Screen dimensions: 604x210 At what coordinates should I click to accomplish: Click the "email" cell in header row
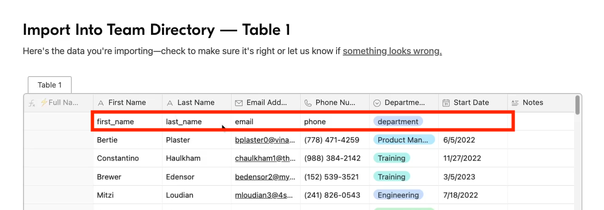tap(266, 122)
